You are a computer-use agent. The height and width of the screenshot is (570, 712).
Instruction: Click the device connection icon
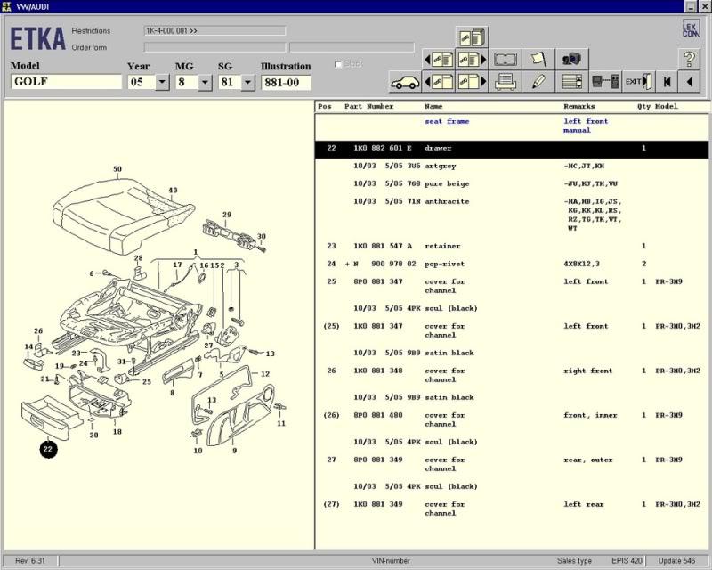(605, 82)
